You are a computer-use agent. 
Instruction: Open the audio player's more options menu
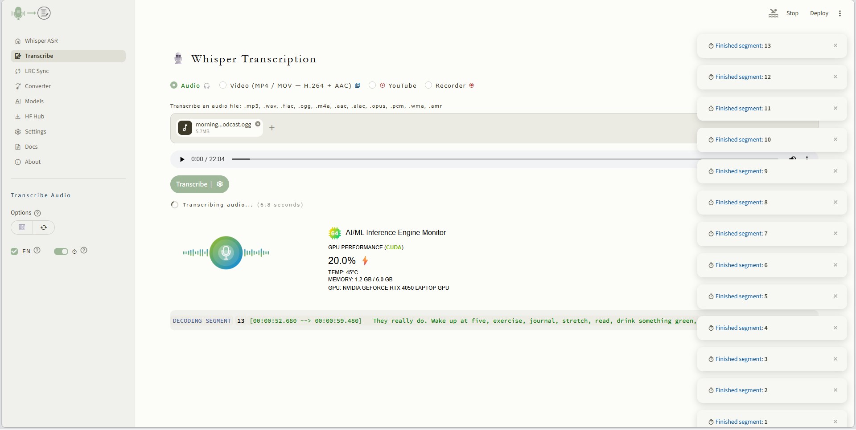[807, 158]
